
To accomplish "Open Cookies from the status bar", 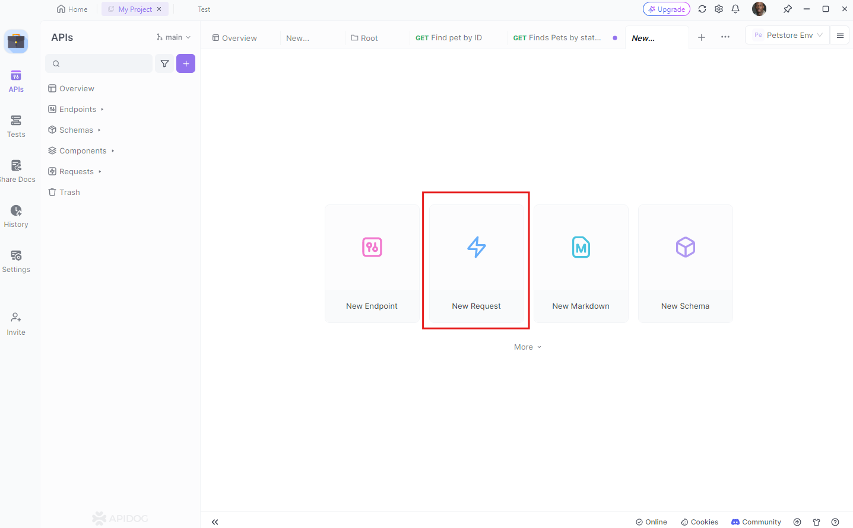I will (x=699, y=522).
